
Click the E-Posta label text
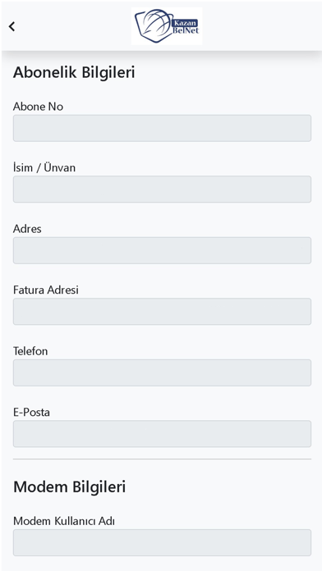(31, 413)
